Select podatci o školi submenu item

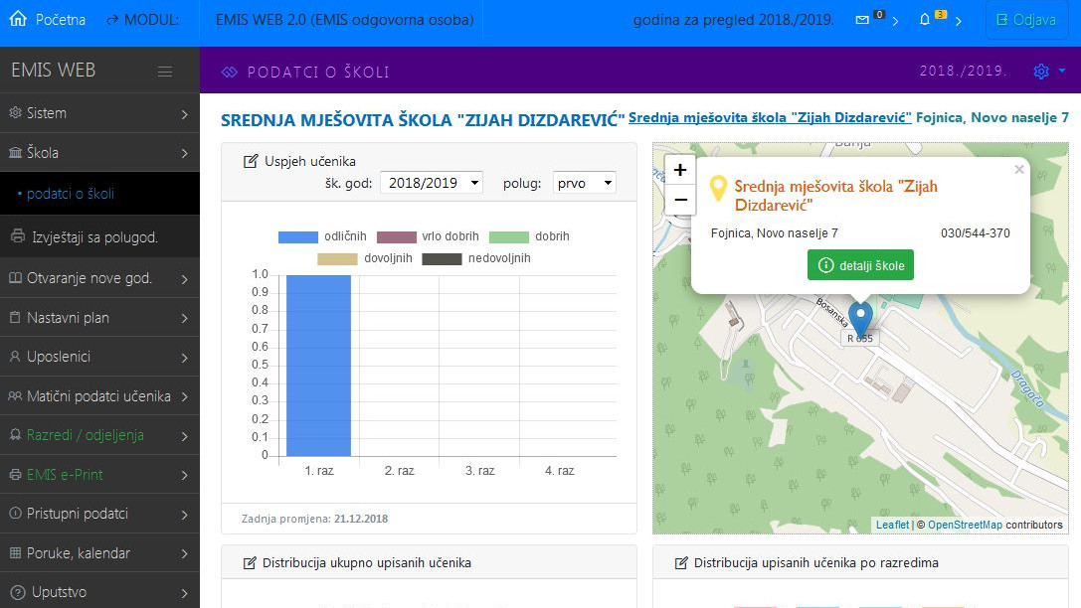100,194
